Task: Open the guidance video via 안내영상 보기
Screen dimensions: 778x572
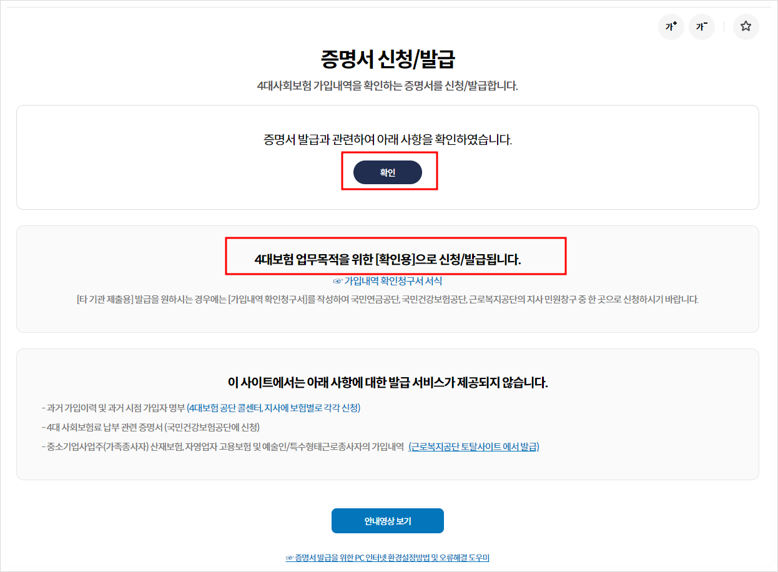Action: [x=388, y=520]
